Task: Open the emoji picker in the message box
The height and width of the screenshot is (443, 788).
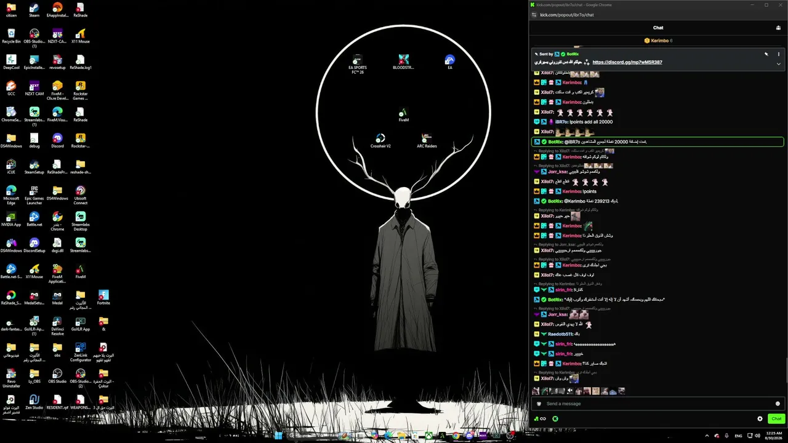Action: click(x=778, y=404)
